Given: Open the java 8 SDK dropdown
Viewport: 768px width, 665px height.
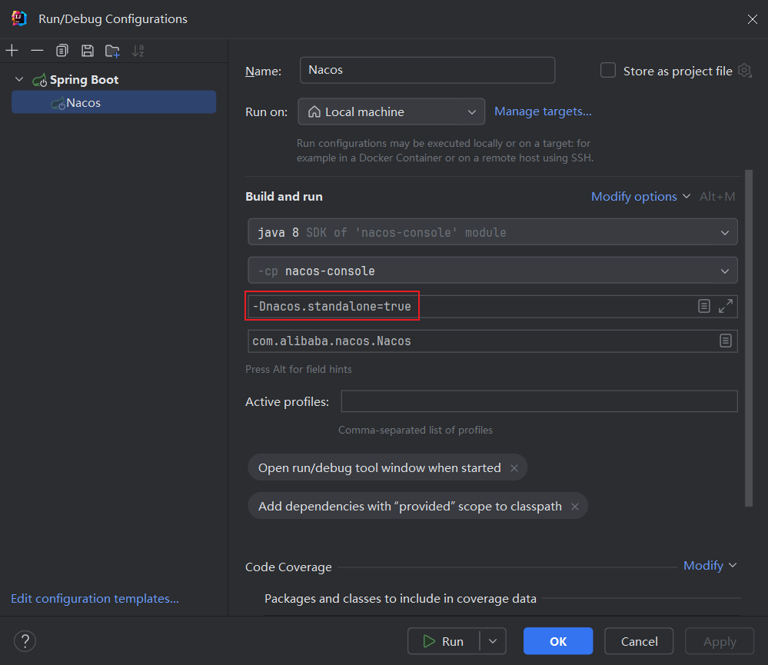Looking at the screenshot, I should coord(493,232).
